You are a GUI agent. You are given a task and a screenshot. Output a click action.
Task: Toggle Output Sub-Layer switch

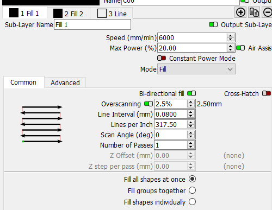click(x=213, y=24)
